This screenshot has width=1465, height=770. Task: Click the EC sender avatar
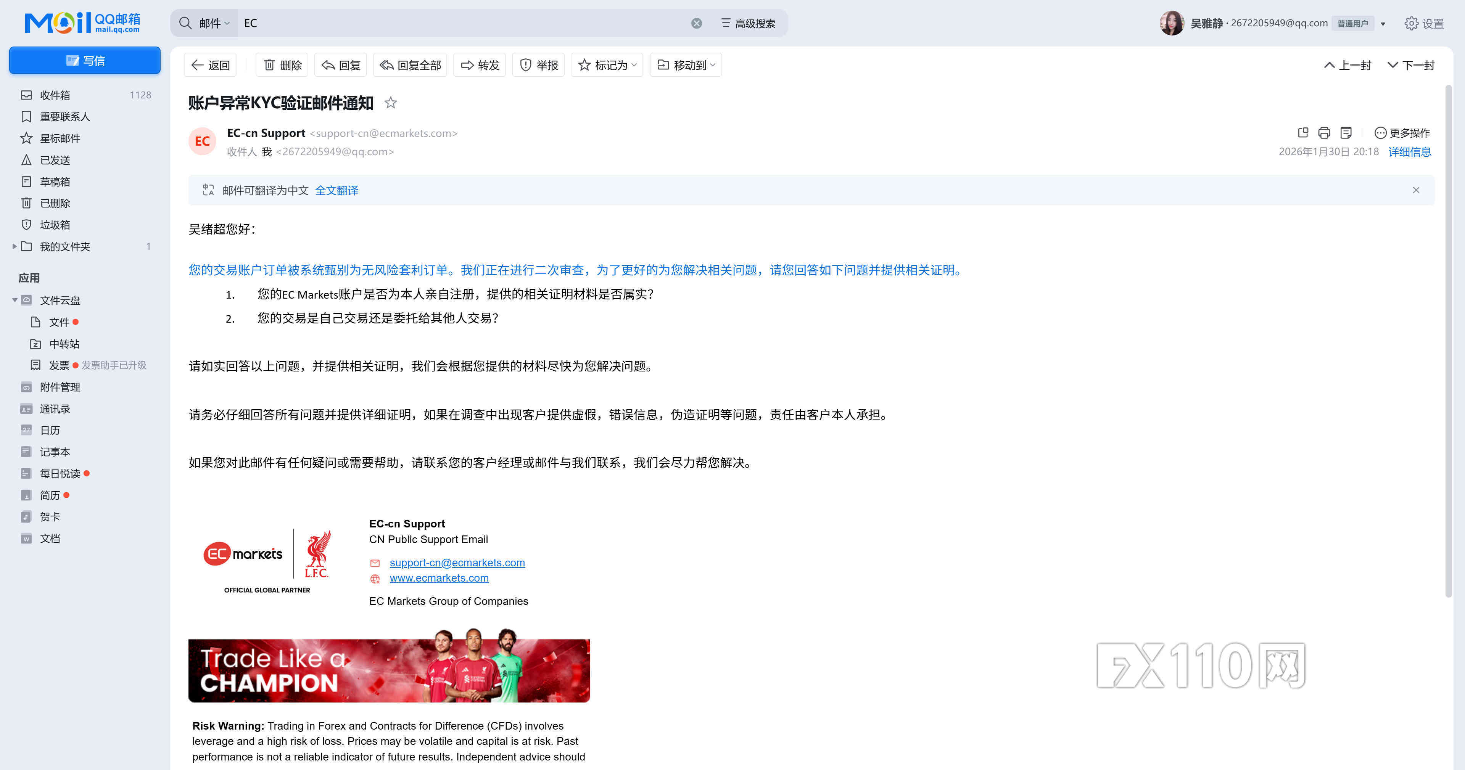pos(203,141)
